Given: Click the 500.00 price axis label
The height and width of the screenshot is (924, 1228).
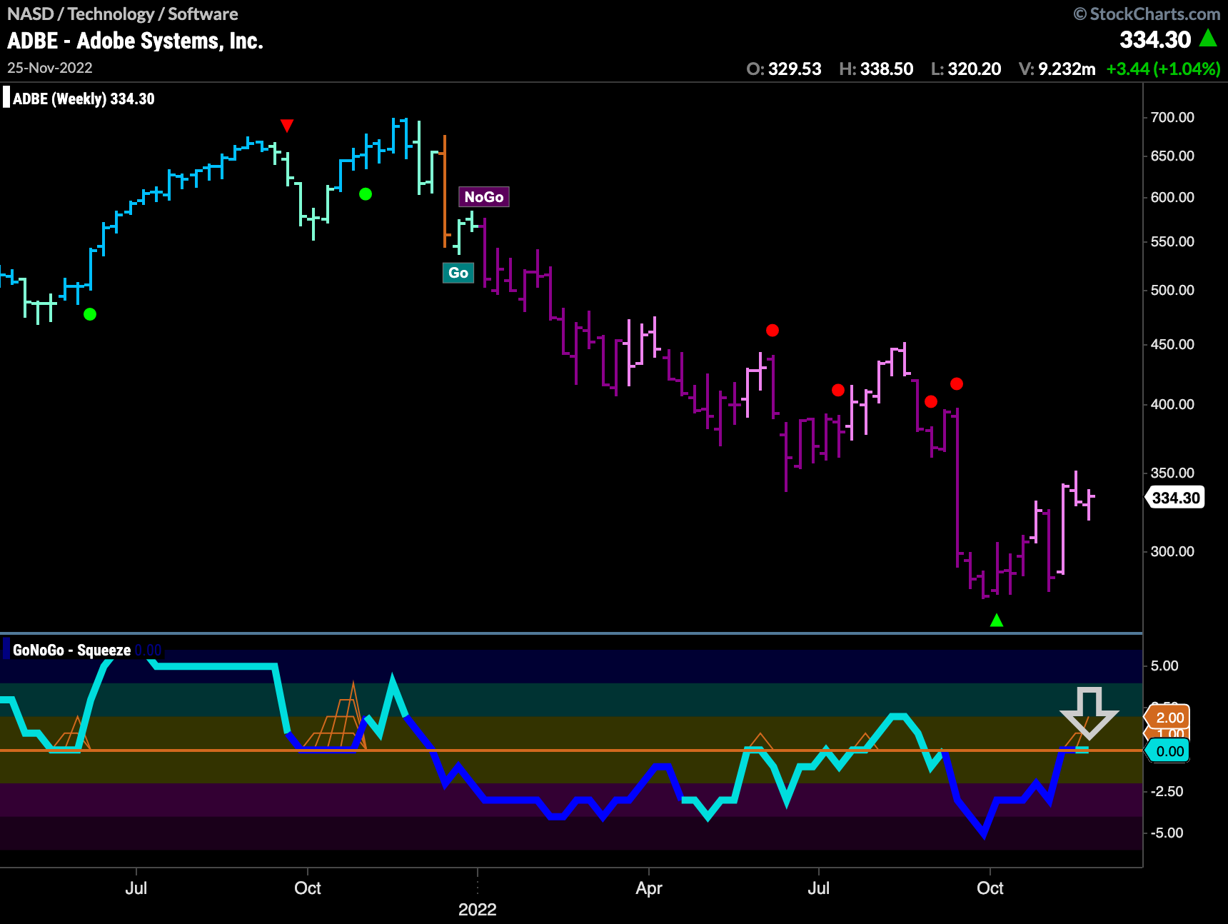Looking at the screenshot, I should [1172, 290].
